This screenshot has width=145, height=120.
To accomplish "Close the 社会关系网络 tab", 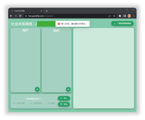I will tap(41, 11).
